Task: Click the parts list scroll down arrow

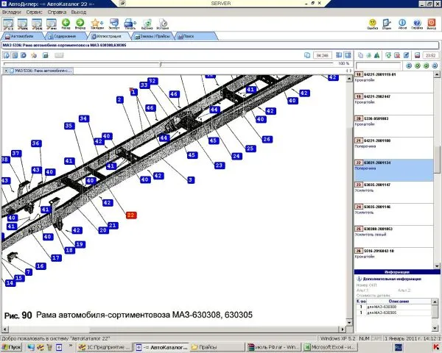Action: 437,266
